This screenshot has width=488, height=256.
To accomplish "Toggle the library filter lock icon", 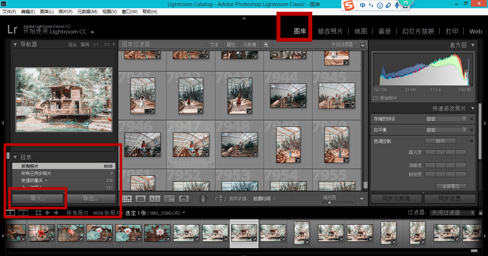I will pyautogui.click(x=363, y=45).
